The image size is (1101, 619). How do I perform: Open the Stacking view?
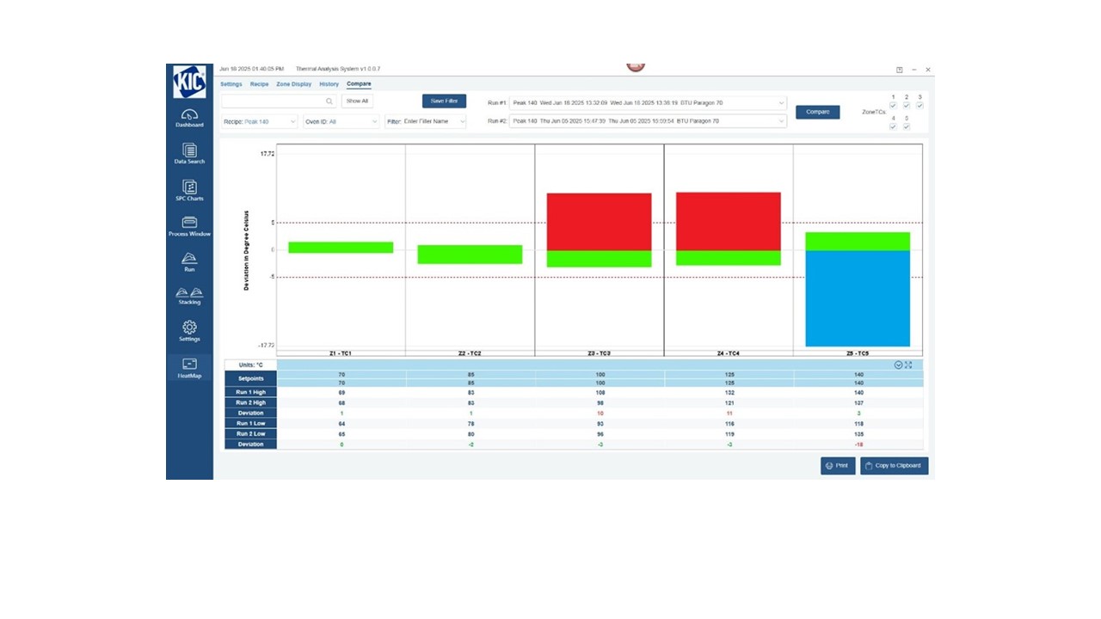point(189,297)
